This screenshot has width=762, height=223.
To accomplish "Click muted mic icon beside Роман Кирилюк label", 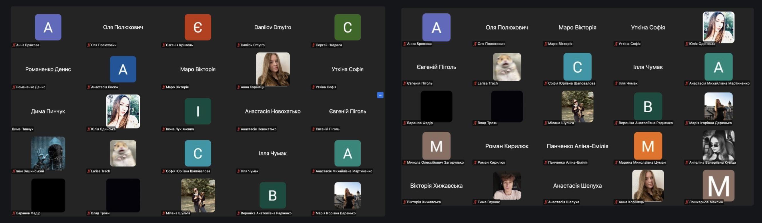I will point(475,163).
